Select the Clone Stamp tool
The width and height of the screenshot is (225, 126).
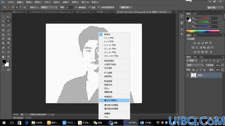coord(3,34)
